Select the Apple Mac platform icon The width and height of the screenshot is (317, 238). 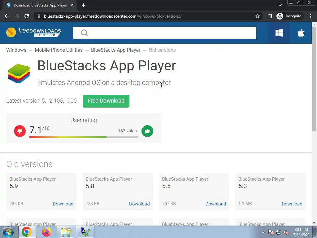tap(301, 33)
